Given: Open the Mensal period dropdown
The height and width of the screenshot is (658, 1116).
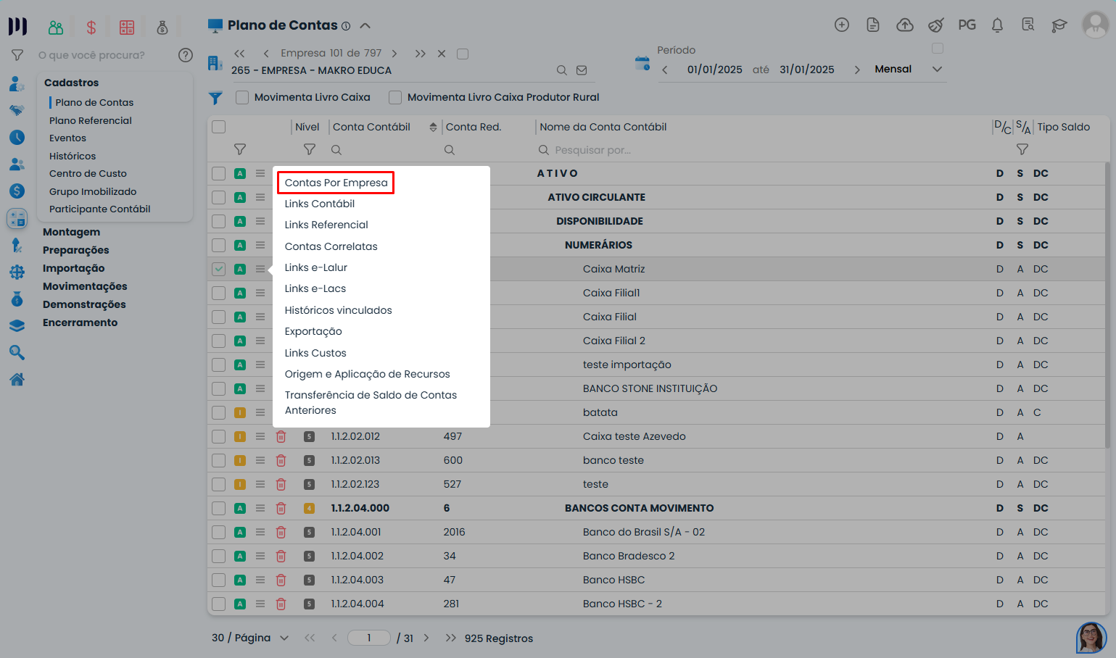Looking at the screenshot, I should click(908, 70).
